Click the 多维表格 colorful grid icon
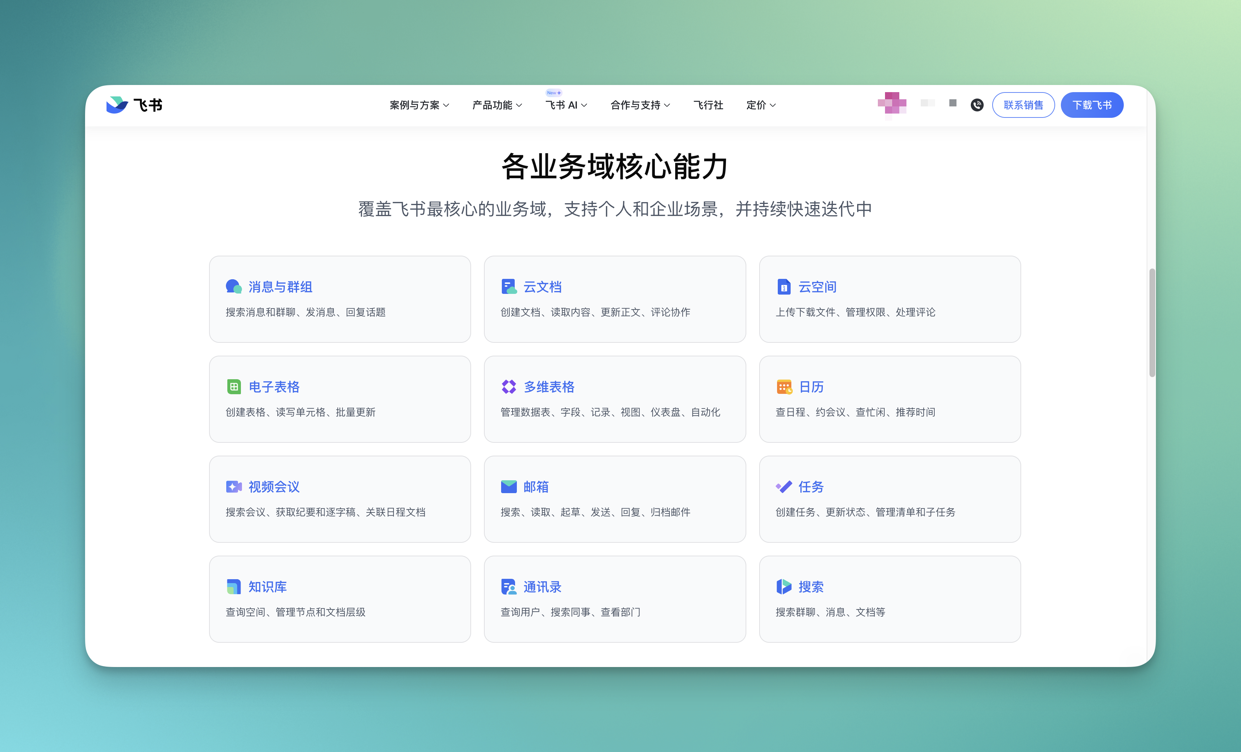1241x752 pixels. point(509,386)
